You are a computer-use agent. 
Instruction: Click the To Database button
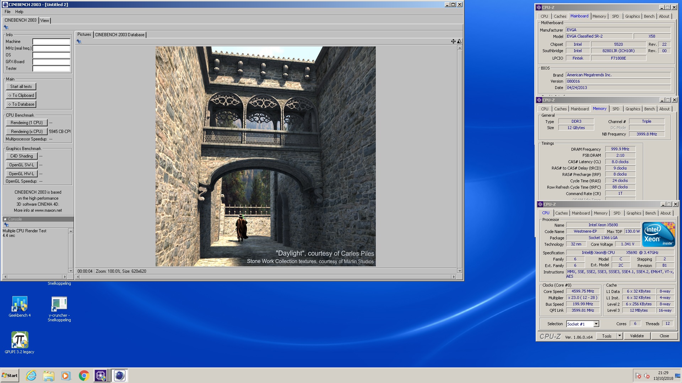tap(21, 104)
